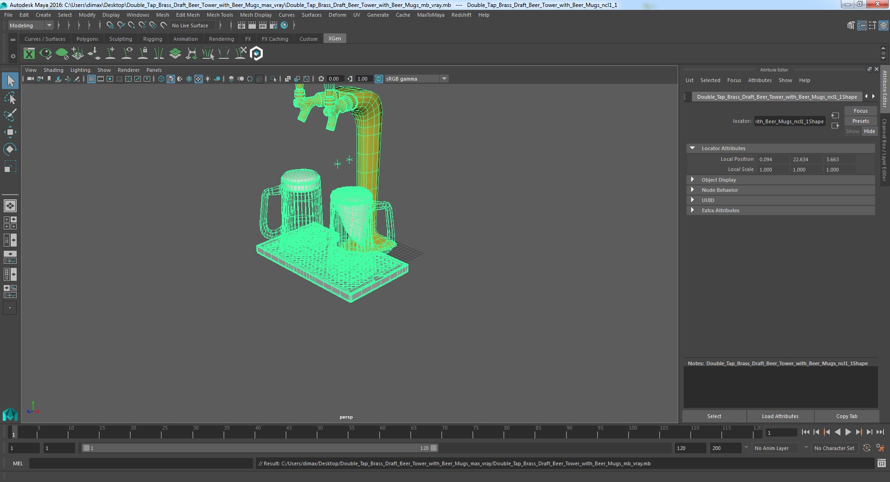Activate the Paint selection tool
The image size is (890, 482).
click(x=10, y=115)
